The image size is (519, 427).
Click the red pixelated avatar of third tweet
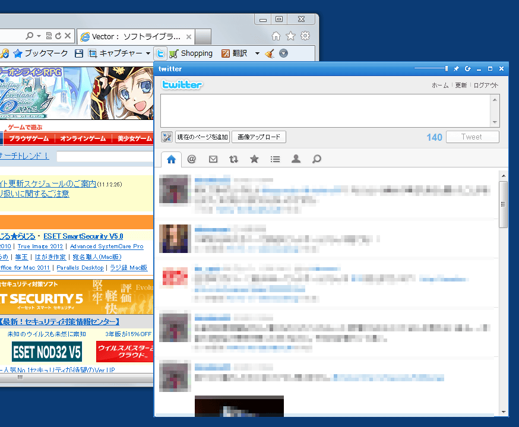point(175,277)
